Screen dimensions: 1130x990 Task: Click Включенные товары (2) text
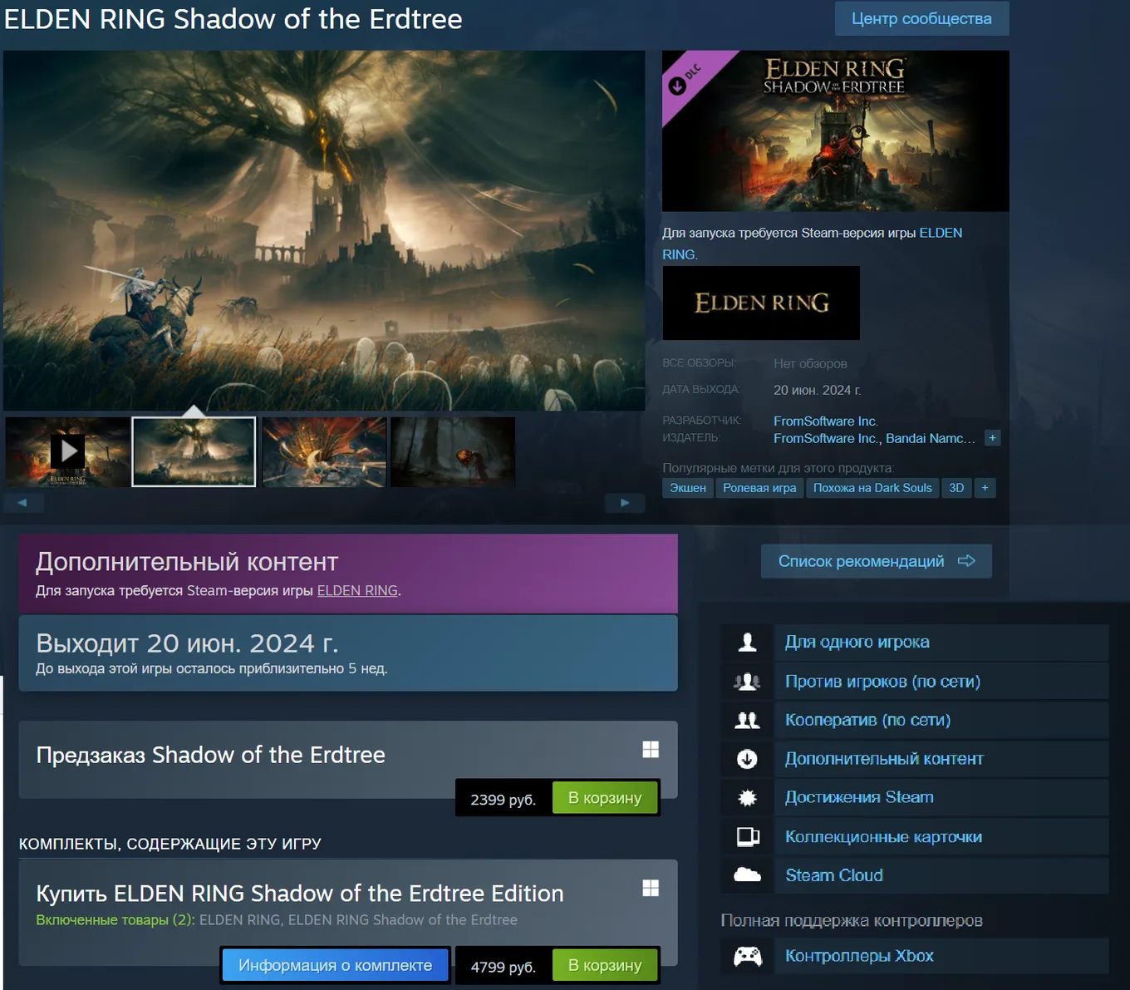click(x=115, y=920)
